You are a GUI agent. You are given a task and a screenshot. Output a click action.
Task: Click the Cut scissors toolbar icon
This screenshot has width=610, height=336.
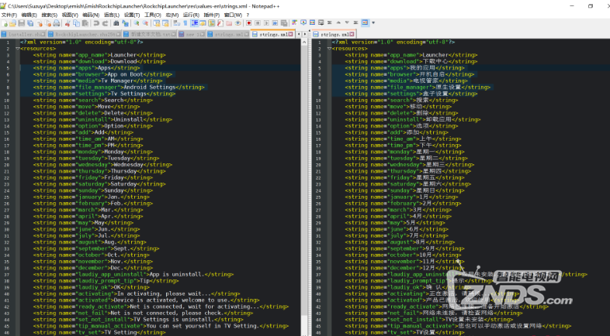coord(68,24)
